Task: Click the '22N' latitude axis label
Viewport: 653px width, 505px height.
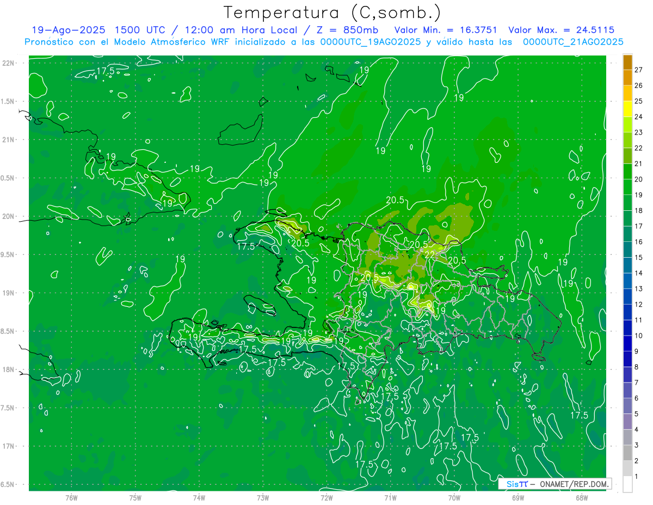Action: [x=8, y=63]
